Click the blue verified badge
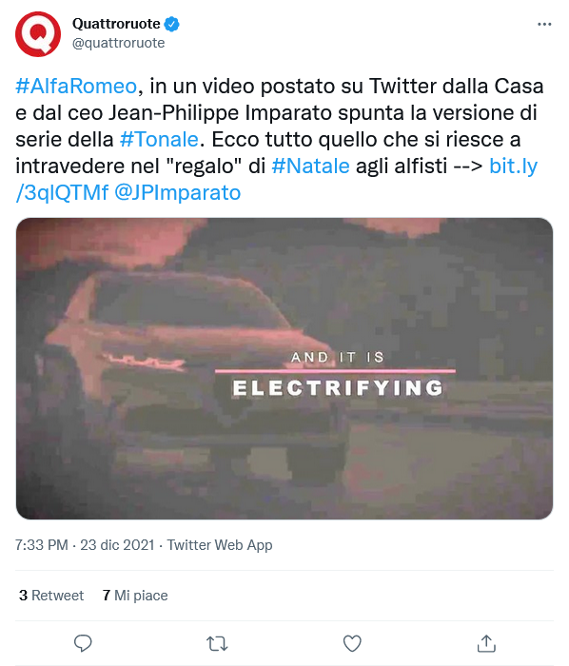 pyautogui.click(x=172, y=24)
